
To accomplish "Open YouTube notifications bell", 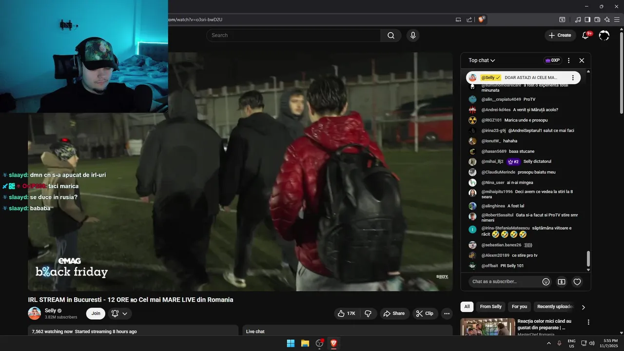I will point(586,35).
